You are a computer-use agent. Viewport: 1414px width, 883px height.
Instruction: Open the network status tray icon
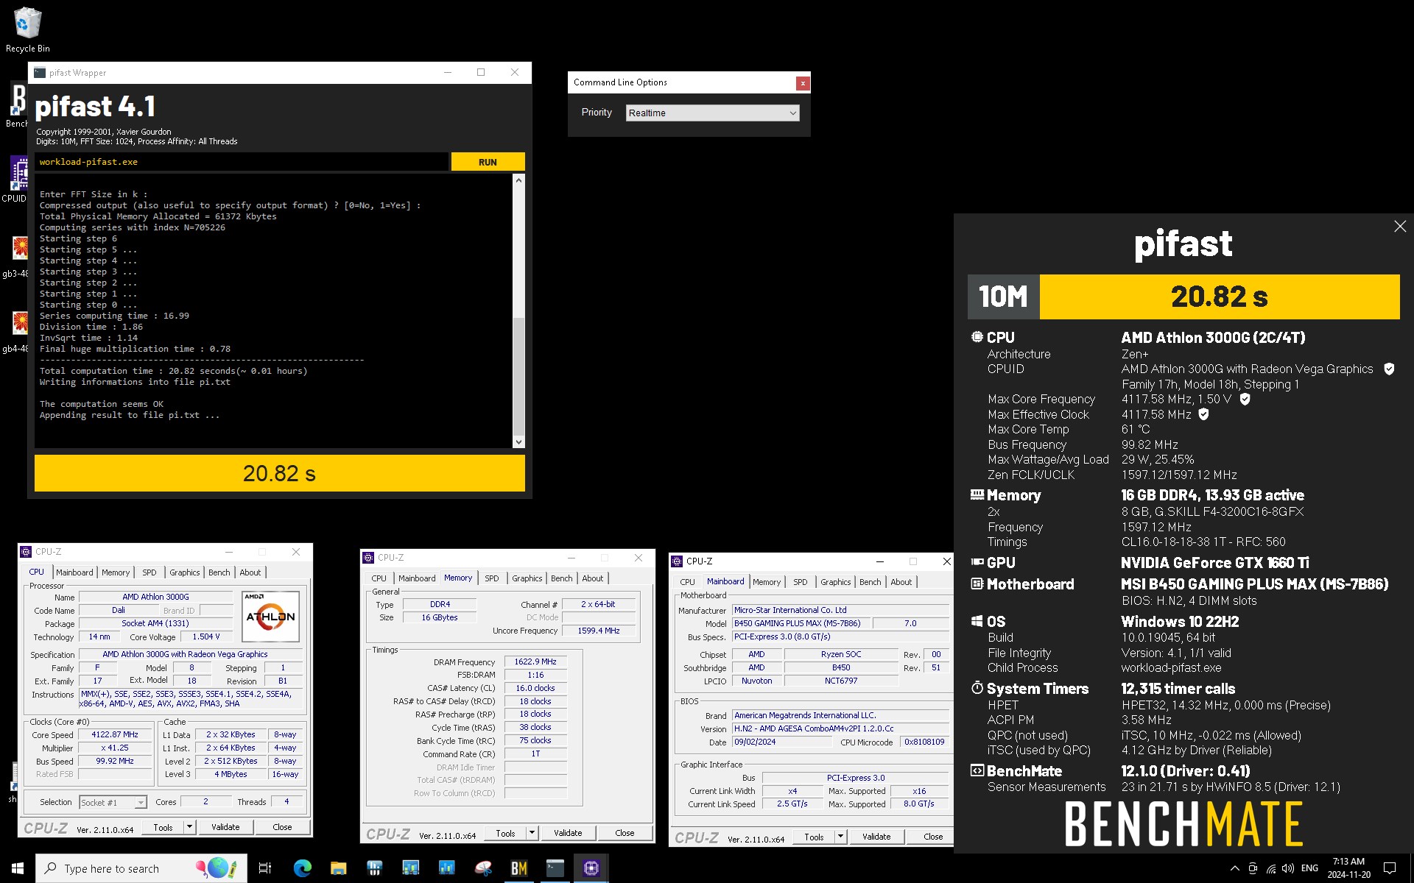click(1270, 868)
